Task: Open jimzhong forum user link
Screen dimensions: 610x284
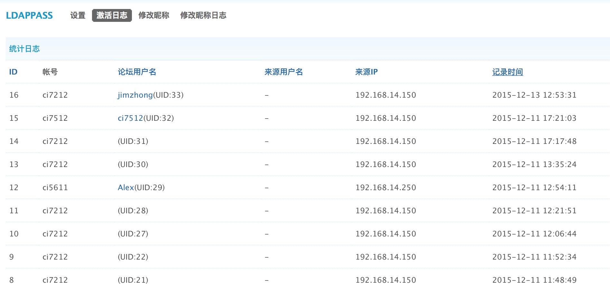Action: click(x=135, y=95)
